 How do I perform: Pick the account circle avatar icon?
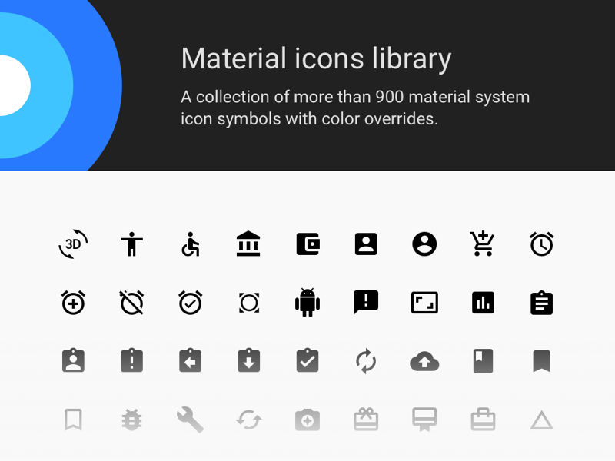(424, 244)
